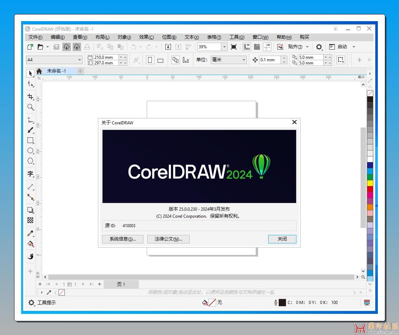Select the Pick tool in toolbox
The height and width of the screenshot is (335, 399).
point(30,73)
